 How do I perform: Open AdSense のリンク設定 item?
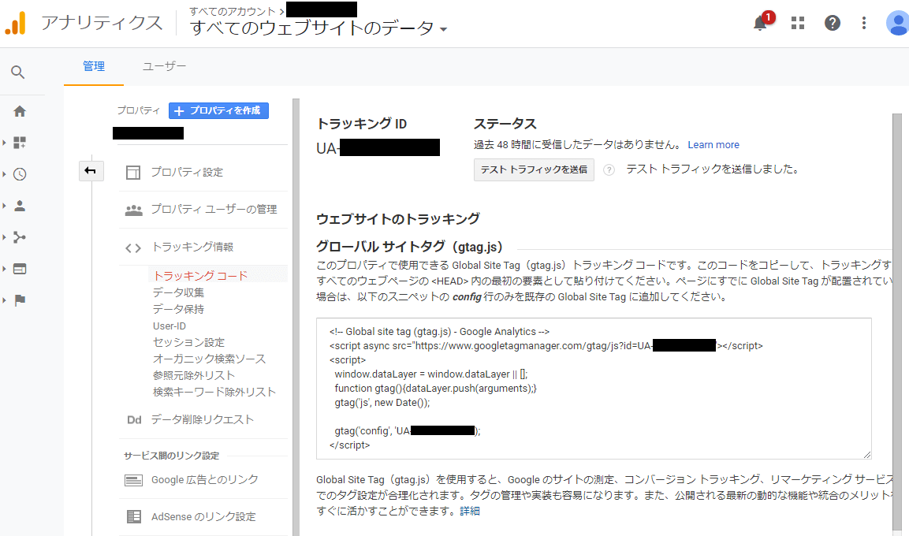[x=203, y=516]
